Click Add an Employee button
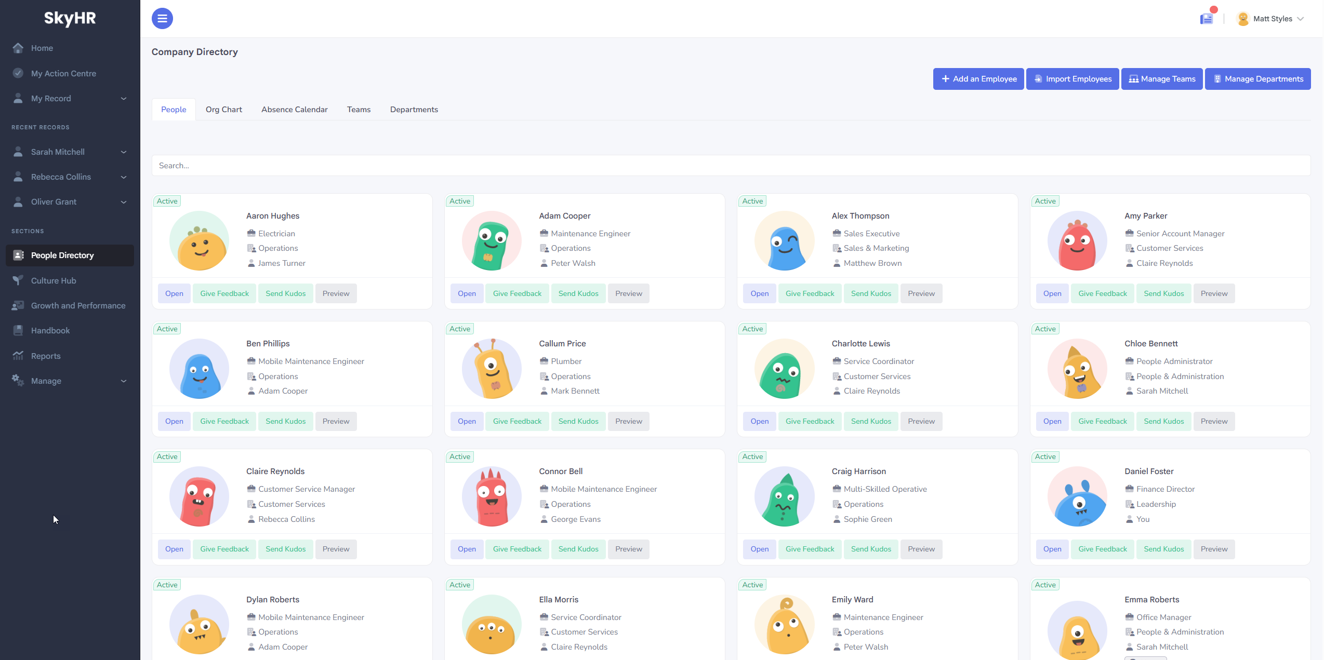Screen dimensions: 1324x660 tap(978, 79)
